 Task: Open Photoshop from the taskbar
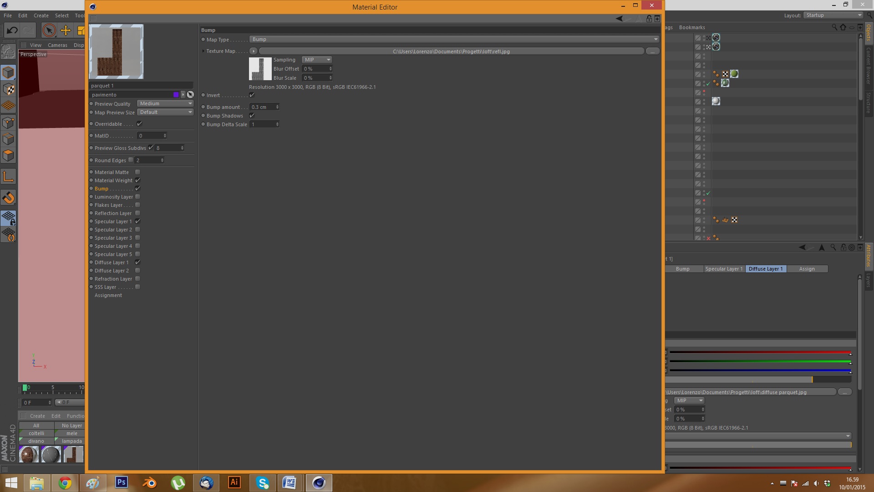(121, 482)
